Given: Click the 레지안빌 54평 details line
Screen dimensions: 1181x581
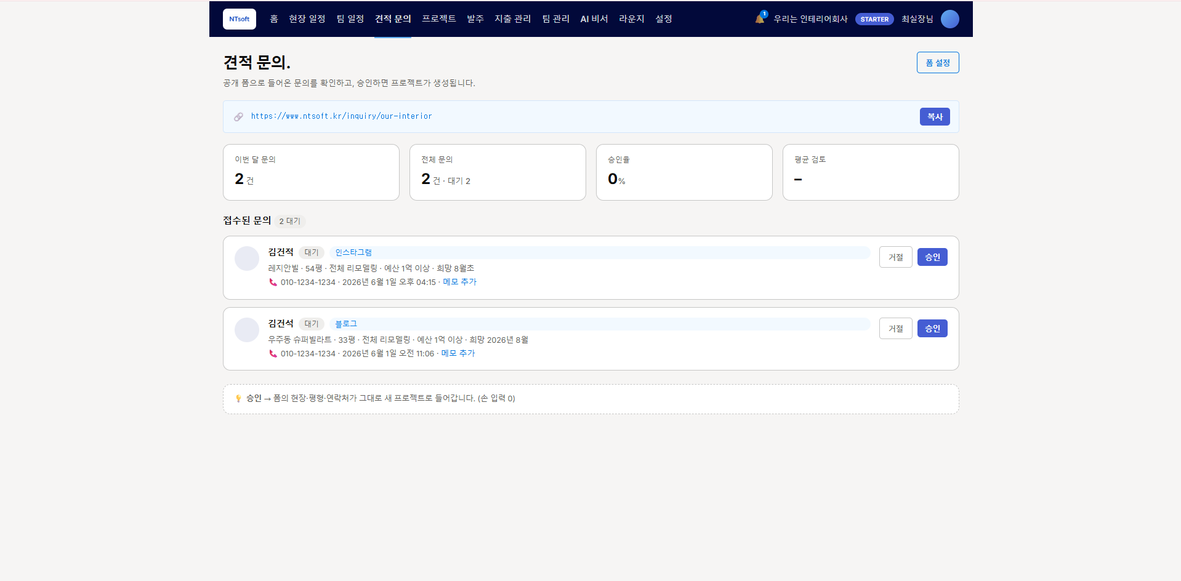Looking at the screenshot, I should click(x=371, y=268).
